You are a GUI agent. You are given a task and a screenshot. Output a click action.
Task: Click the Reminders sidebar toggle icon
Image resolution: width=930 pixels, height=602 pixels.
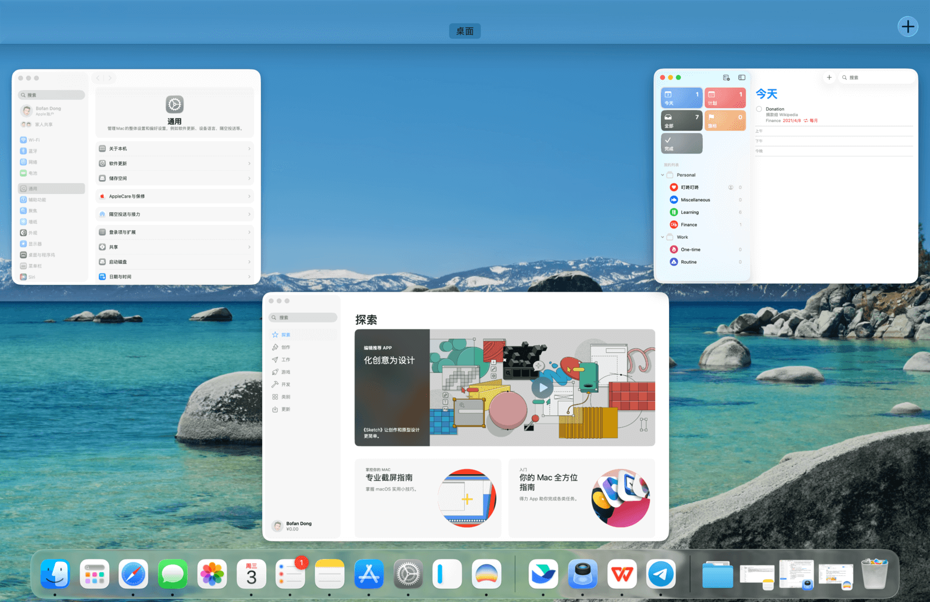point(742,77)
